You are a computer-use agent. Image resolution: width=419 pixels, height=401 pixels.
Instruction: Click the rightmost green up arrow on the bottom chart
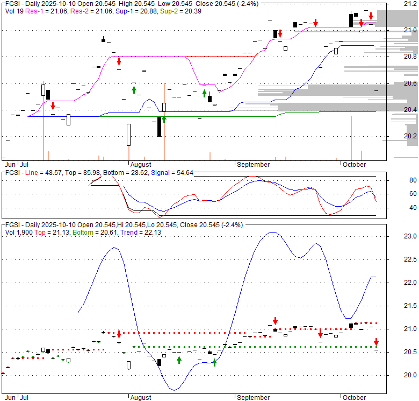pos(214,362)
